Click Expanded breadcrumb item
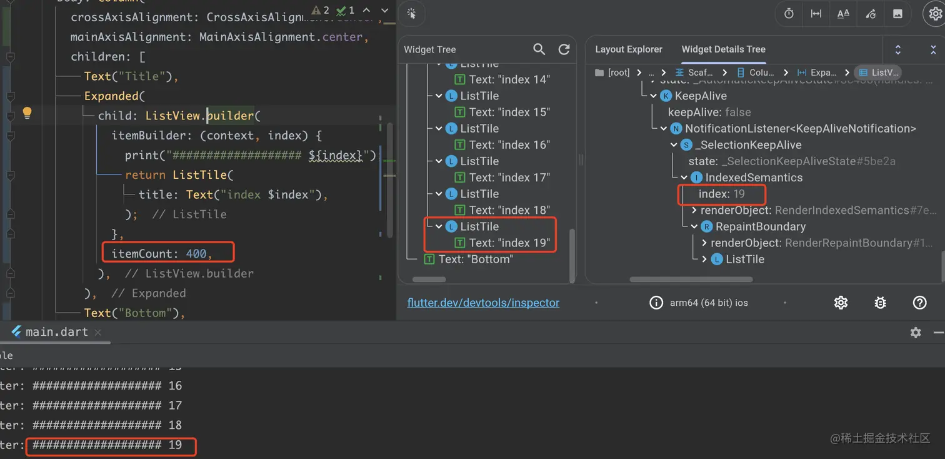The image size is (945, 459). 817,73
